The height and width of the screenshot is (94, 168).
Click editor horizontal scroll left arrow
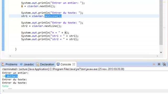coord(10,56)
